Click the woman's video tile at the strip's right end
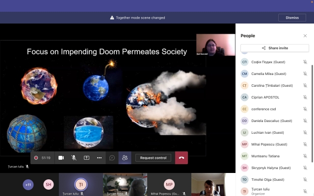Viewport: 314px width, 196px height. pyautogui.click(x=213, y=184)
